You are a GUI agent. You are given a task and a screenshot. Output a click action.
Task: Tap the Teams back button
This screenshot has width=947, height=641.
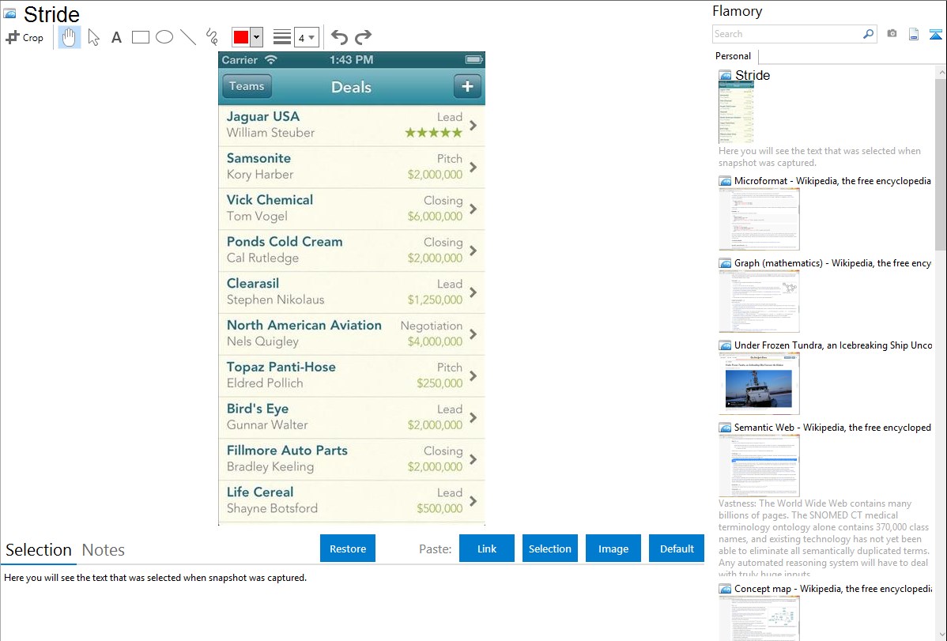(x=247, y=86)
